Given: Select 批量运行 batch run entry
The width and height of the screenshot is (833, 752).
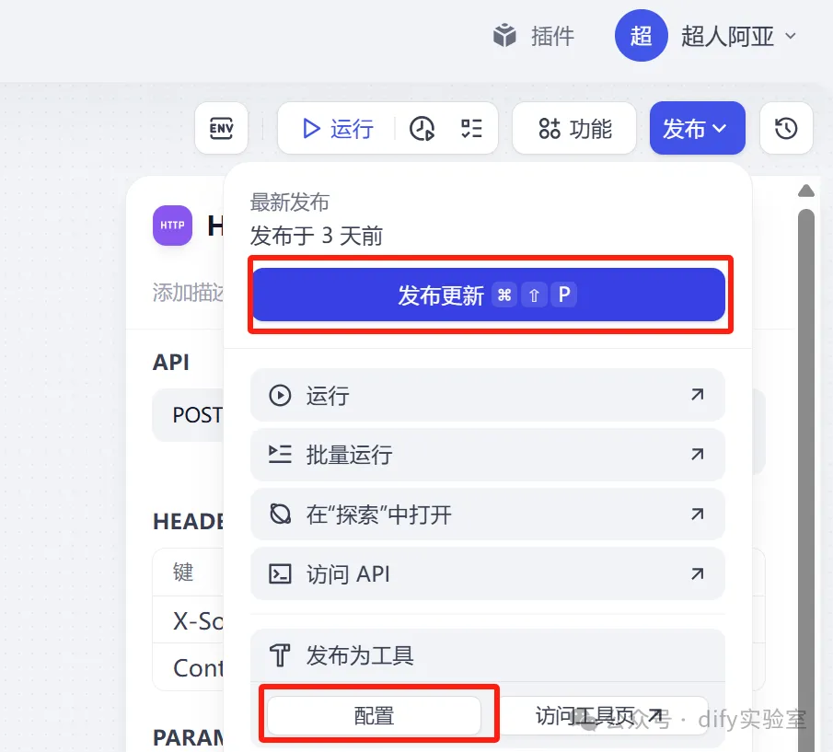Looking at the screenshot, I should tap(487, 455).
